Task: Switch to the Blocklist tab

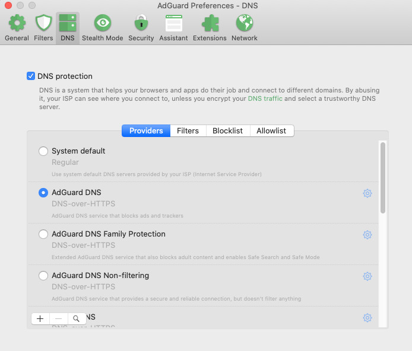Action: 227,130
